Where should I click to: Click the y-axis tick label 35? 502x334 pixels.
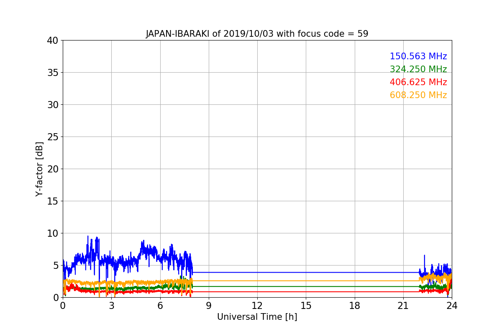pyautogui.click(x=53, y=73)
